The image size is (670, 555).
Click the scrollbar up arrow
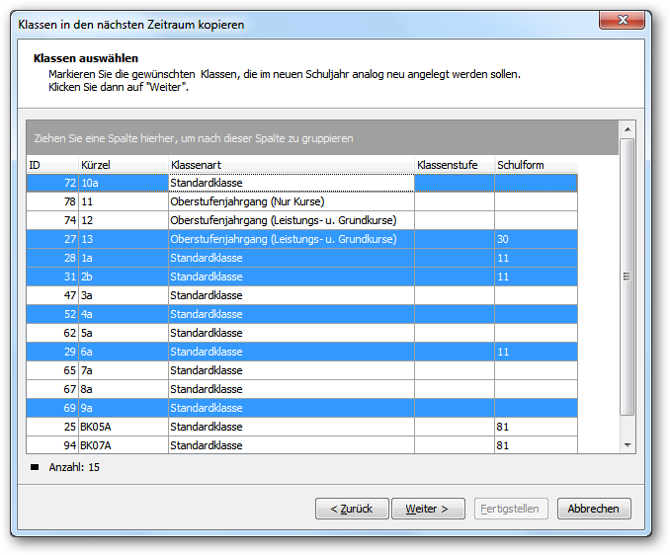[x=628, y=129]
